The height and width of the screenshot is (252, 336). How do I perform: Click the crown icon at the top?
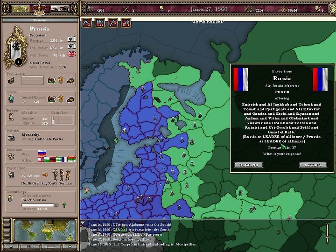pos(39,9)
